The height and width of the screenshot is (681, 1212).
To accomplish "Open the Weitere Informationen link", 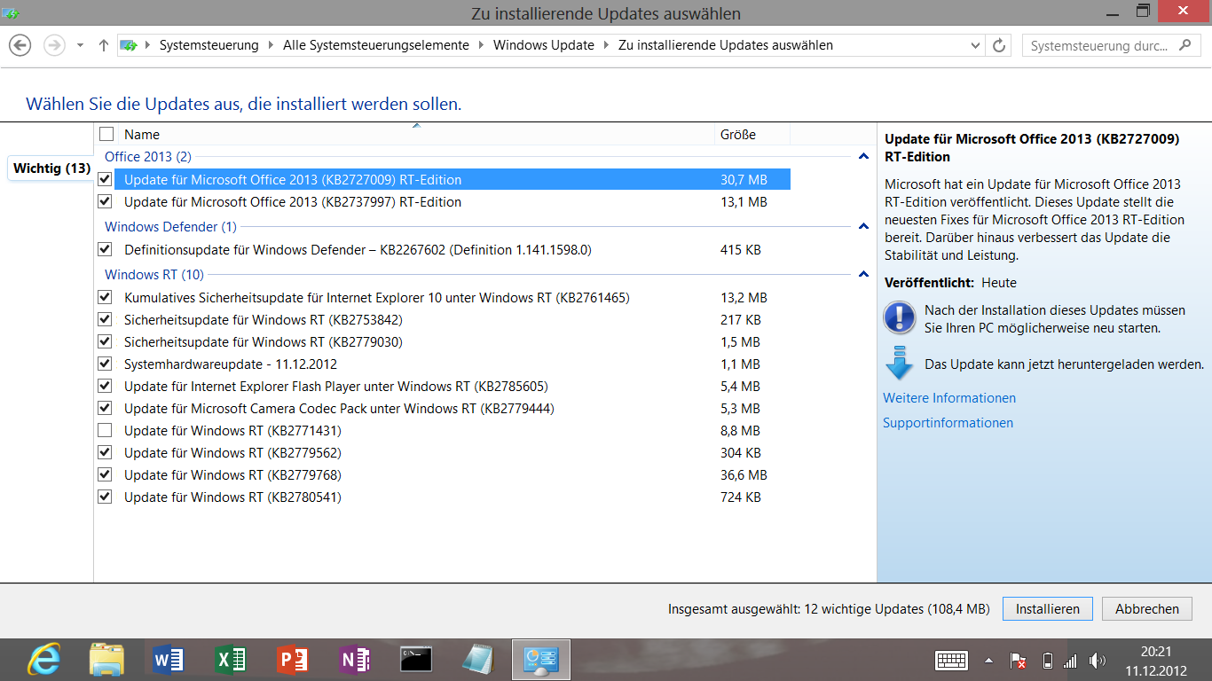I will tap(949, 398).
